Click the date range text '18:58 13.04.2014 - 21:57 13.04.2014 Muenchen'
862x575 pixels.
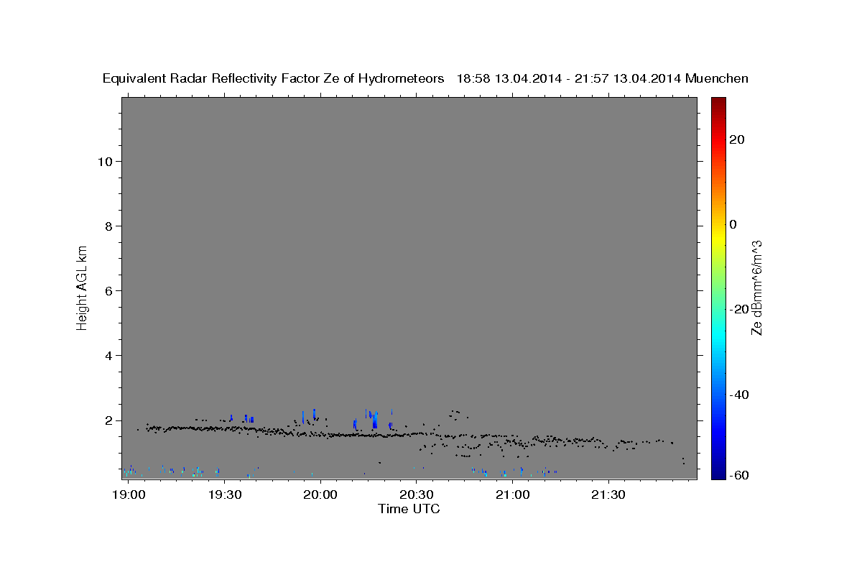tap(603, 79)
